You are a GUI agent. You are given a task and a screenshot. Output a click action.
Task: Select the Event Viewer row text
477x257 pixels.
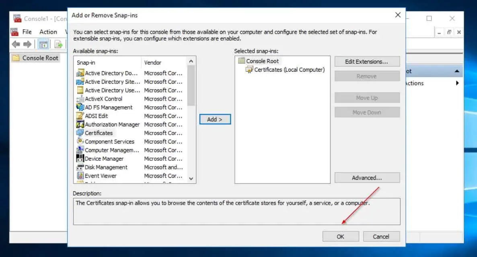point(101,175)
